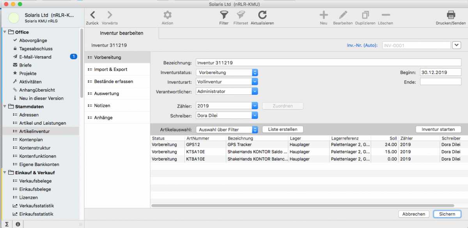
Task: Open the Inventurstatus dropdown
Action: pyautogui.click(x=255, y=72)
